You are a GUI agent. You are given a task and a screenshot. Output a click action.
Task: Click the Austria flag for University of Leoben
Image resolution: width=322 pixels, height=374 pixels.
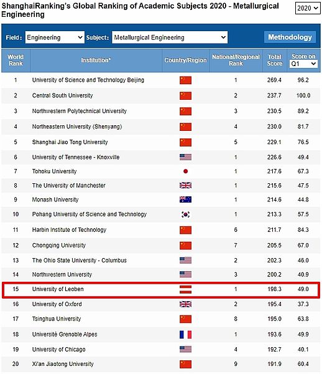pos(185,289)
